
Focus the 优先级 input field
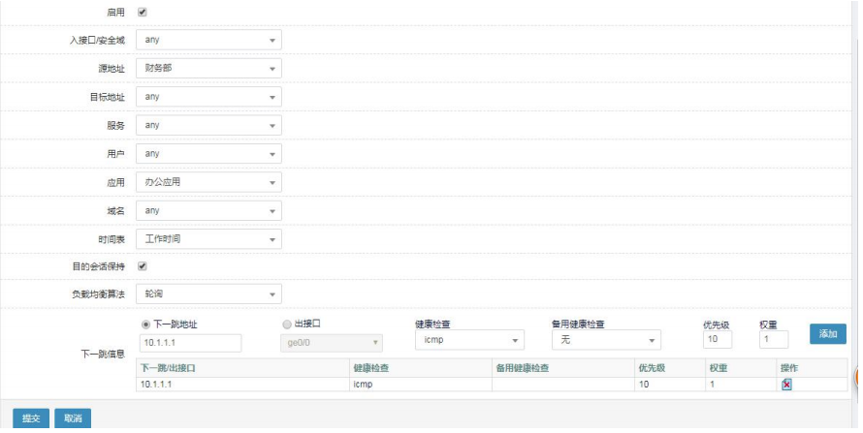pos(718,340)
